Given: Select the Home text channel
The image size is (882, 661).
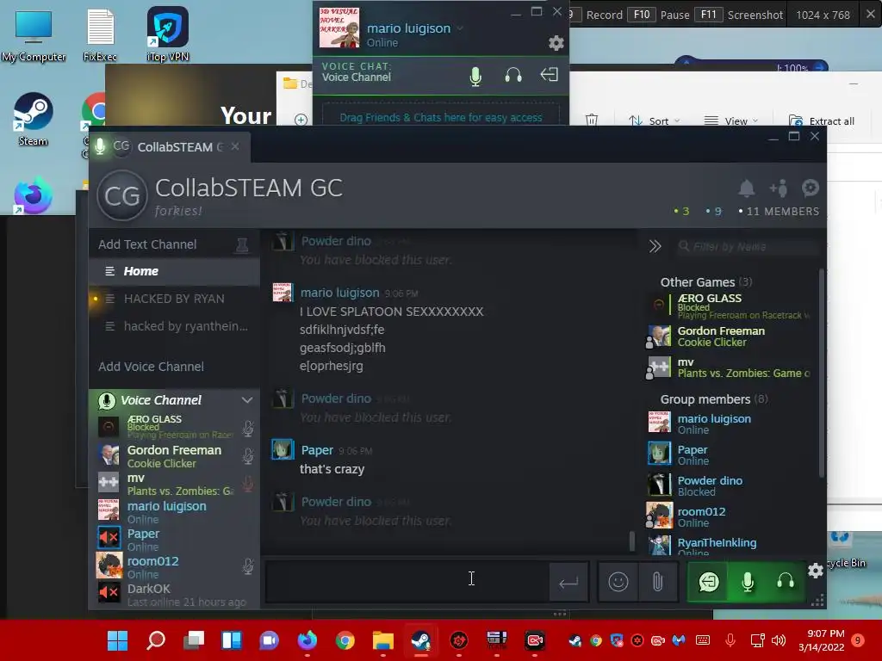Looking at the screenshot, I should (x=174, y=271).
